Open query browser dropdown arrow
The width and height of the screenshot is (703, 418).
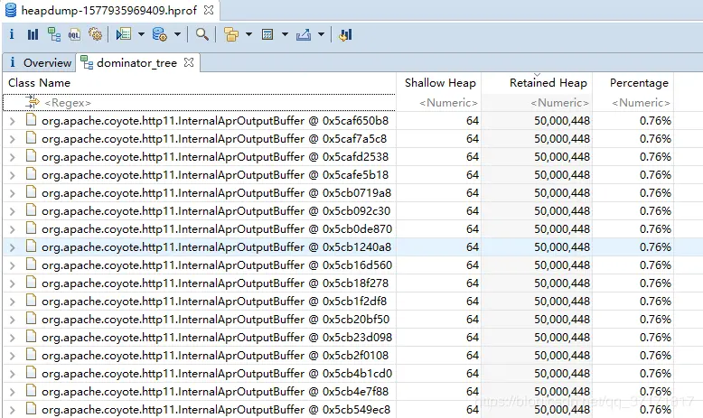177,34
